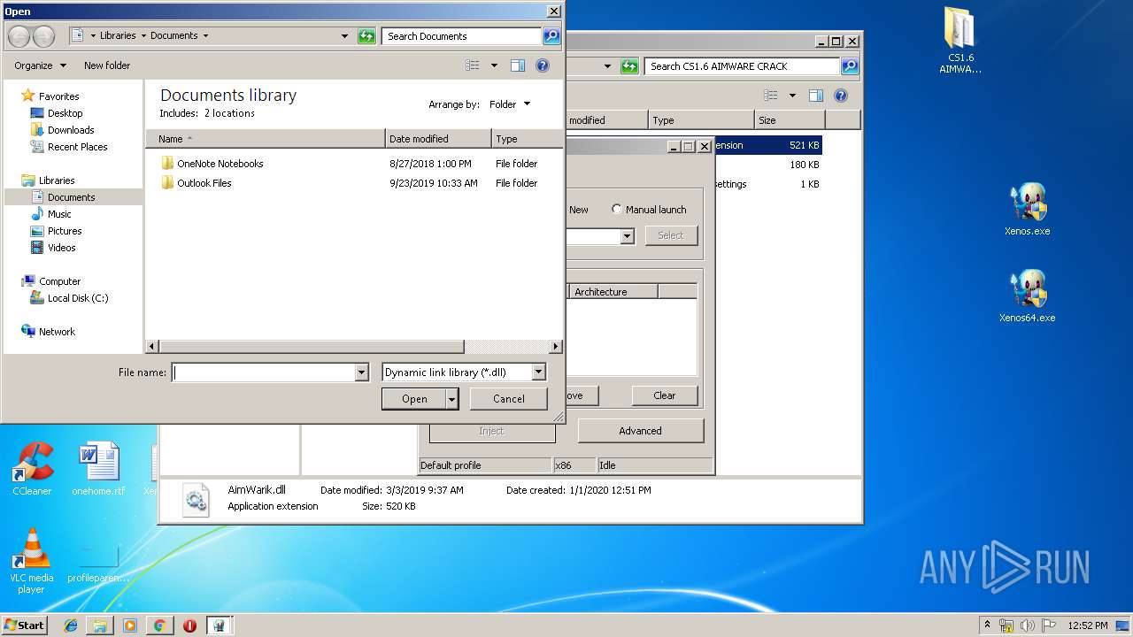The height and width of the screenshot is (637, 1133).
Task: Click into Search CS1.6 AIMWARE CRACK field
Action: click(742, 66)
